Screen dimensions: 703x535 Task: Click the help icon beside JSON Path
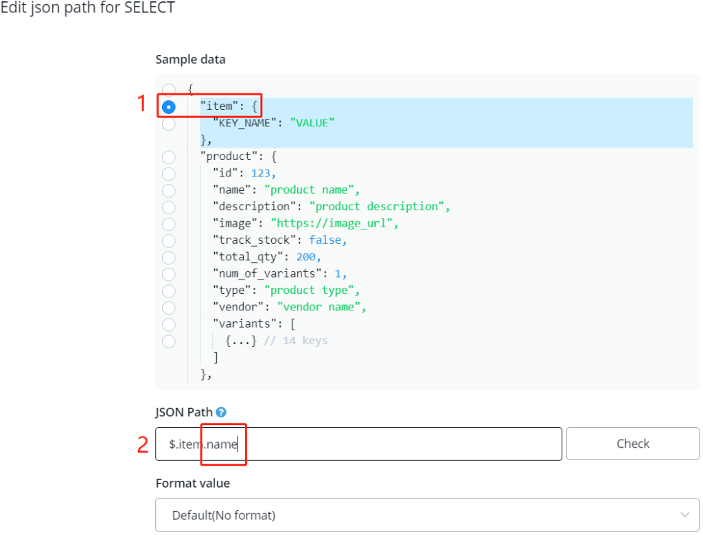221,413
